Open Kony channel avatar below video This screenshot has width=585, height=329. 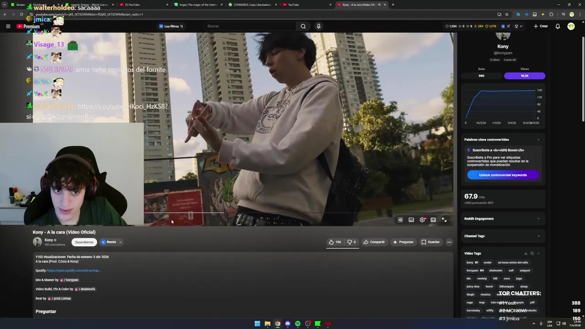37,242
